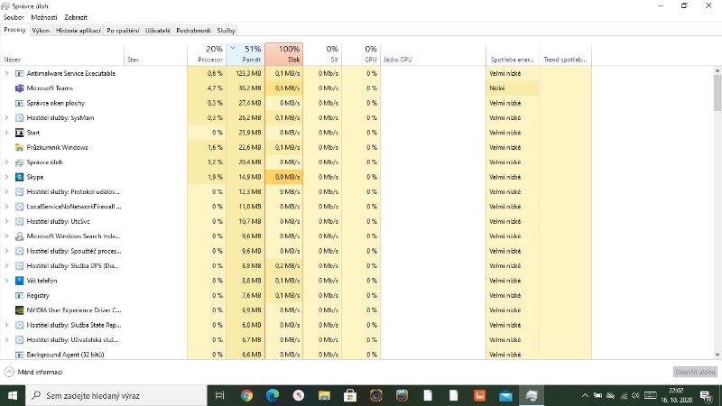
Task: Click the Antimalware Service Executable process icon
Action: pos(19,73)
